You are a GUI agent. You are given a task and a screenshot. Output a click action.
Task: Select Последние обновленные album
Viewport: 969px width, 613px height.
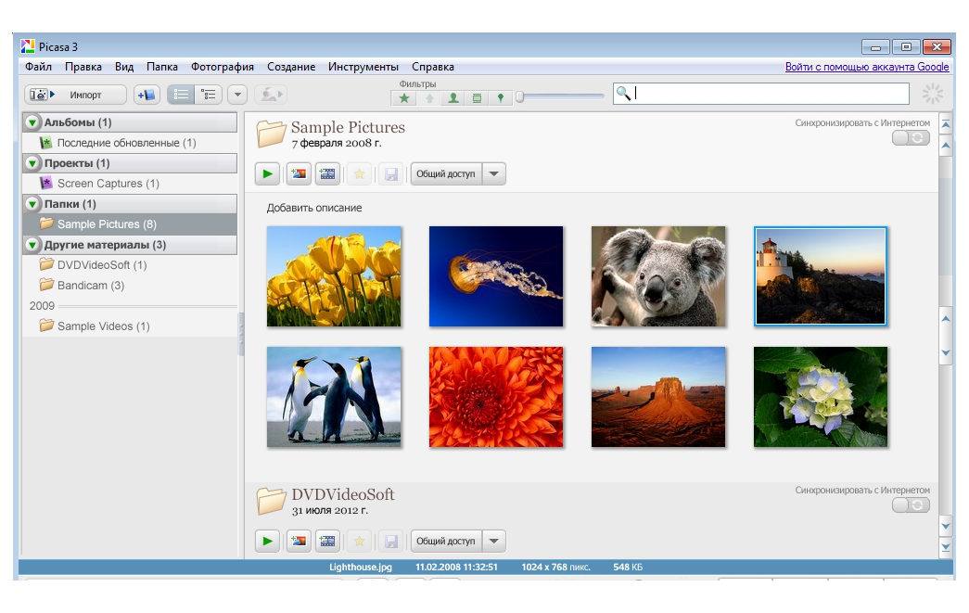point(130,143)
